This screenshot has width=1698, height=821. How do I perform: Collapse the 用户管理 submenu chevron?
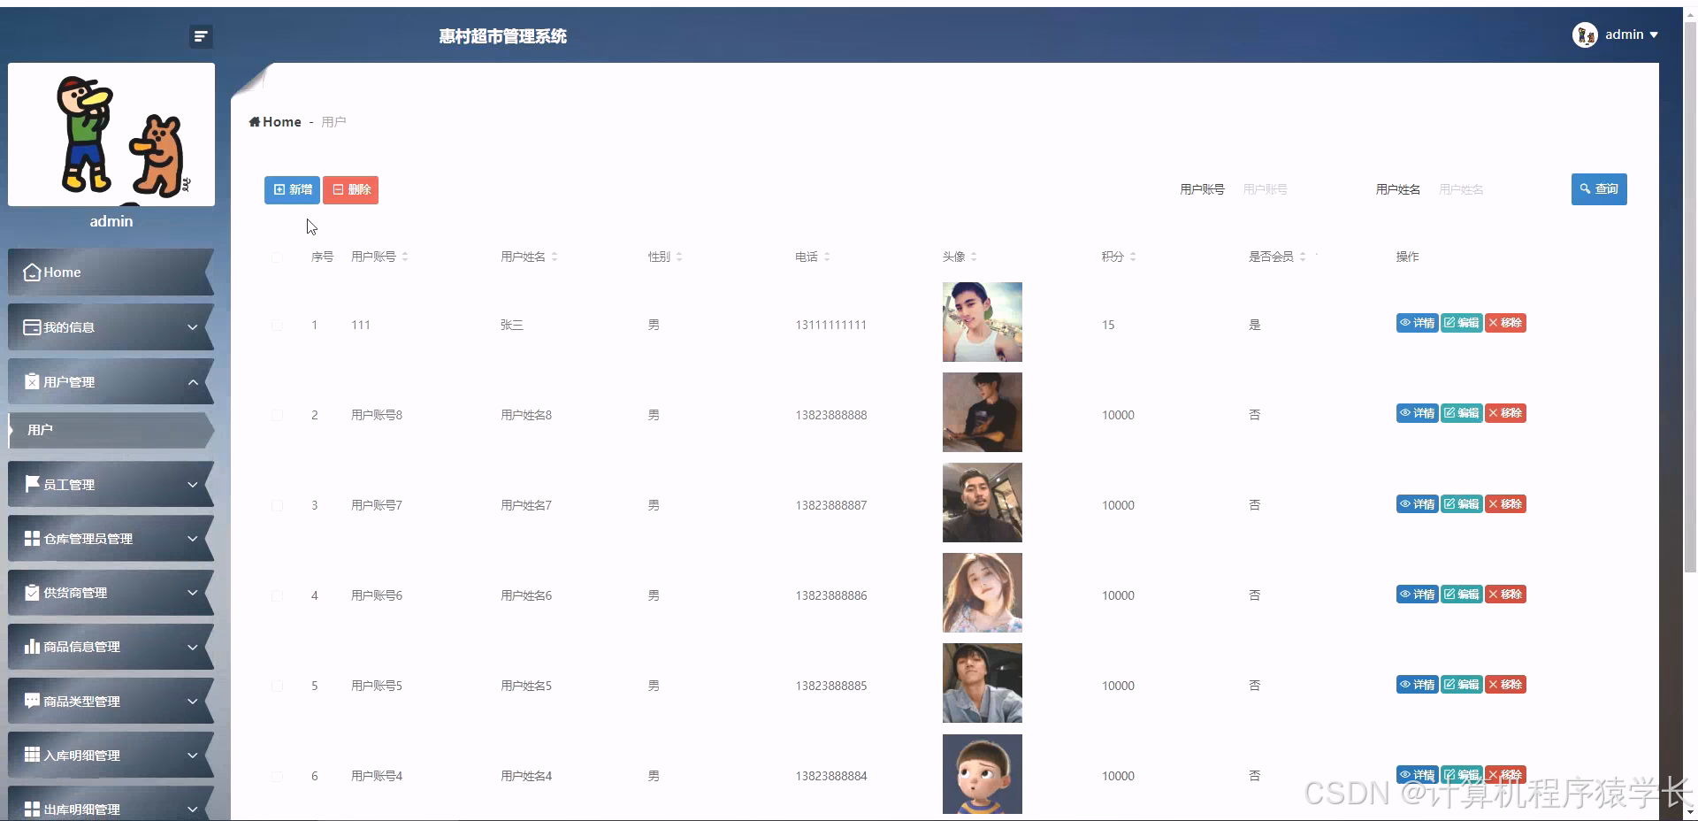[x=194, y=381]
